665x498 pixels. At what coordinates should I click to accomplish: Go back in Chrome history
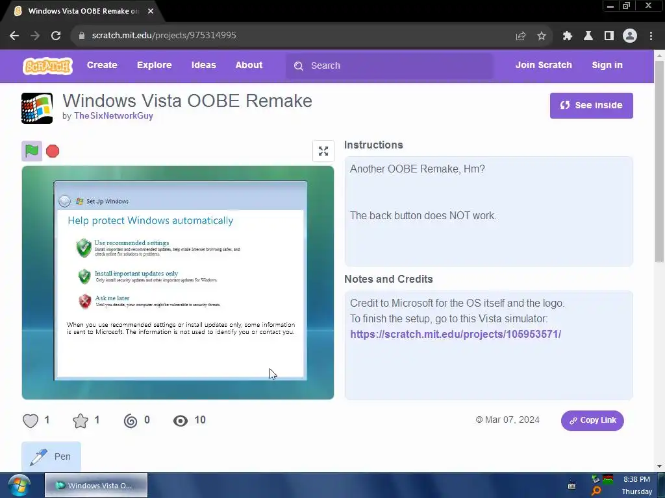pos(14,36)
